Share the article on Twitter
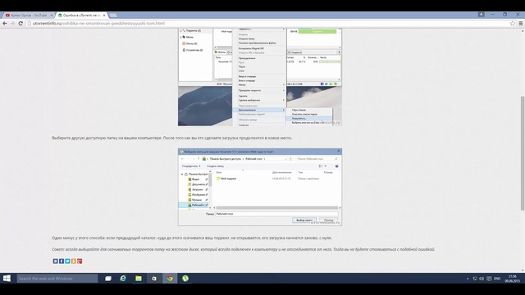 point(67,261)
